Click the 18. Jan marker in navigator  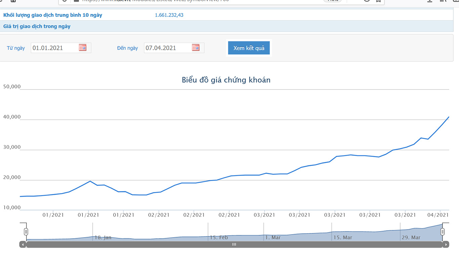tap(103, 237)
